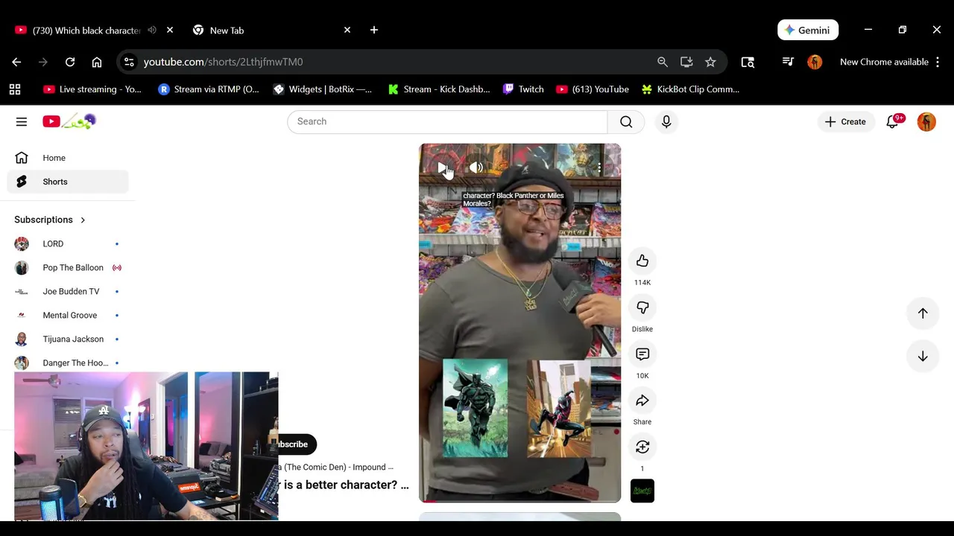This screenshot has height=536, width=954.
Task: Click the Gemini button
Action: [808, 30]
